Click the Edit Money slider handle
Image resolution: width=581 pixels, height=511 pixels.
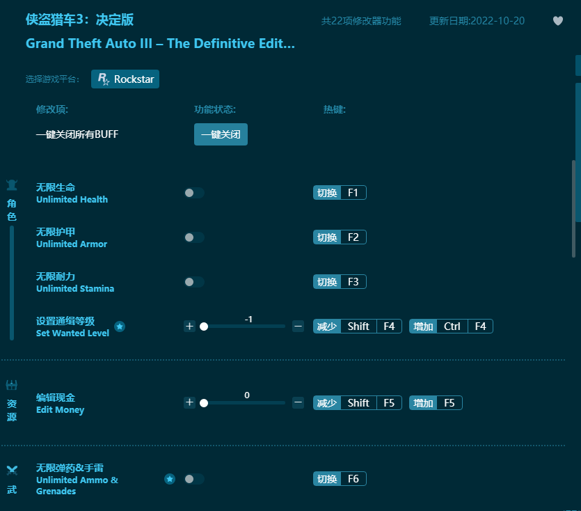(204, 403)
